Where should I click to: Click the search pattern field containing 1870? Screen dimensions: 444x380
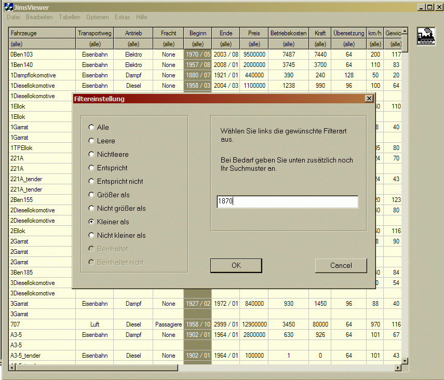[287, 201]
